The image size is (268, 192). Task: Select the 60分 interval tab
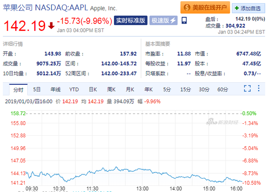pyautogui.click(x=222, y=89)
